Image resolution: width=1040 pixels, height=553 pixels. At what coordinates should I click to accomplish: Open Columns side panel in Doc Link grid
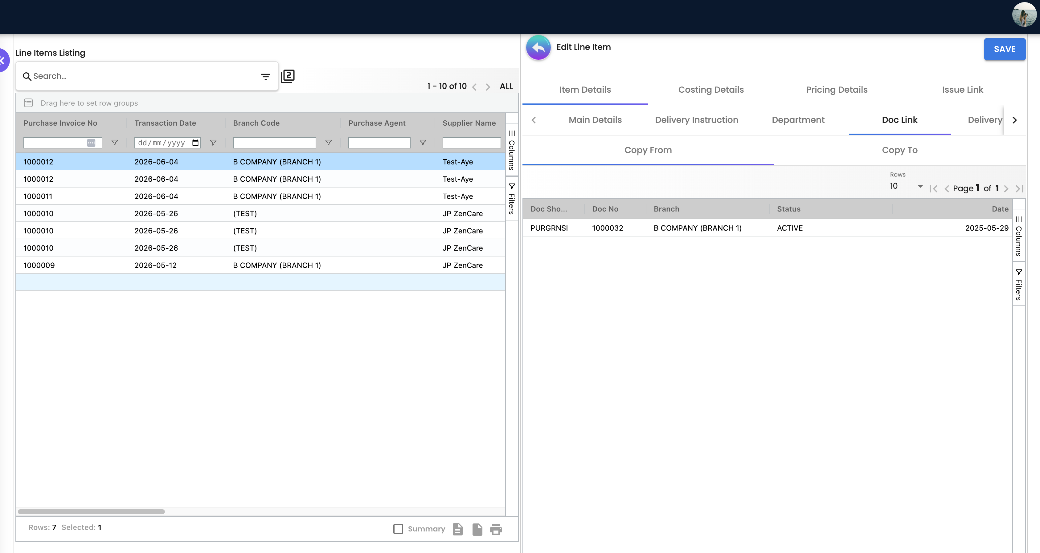tap(1019, 236)
